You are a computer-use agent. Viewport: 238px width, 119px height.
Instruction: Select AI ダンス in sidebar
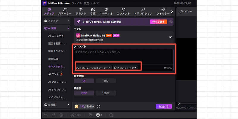pyautogui.click(x=56, y=74)
